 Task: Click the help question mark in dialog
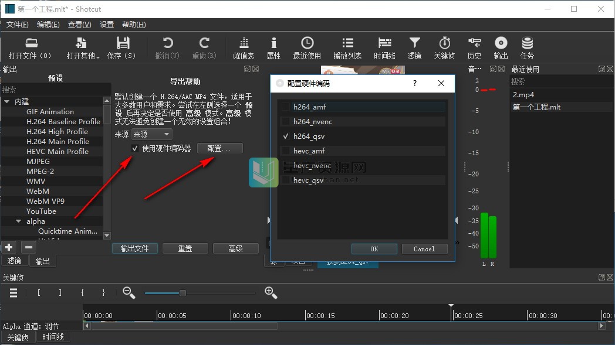[414, 83]
